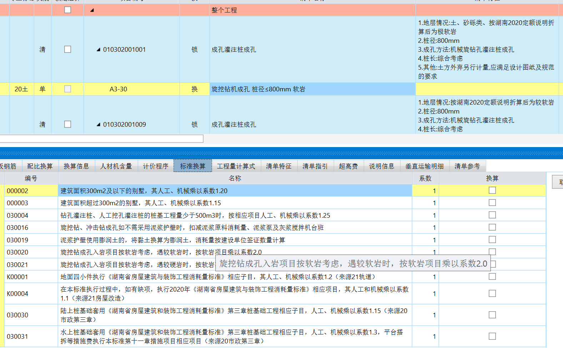Collapse the tree arrow beside 010302001001

point(99,50)
